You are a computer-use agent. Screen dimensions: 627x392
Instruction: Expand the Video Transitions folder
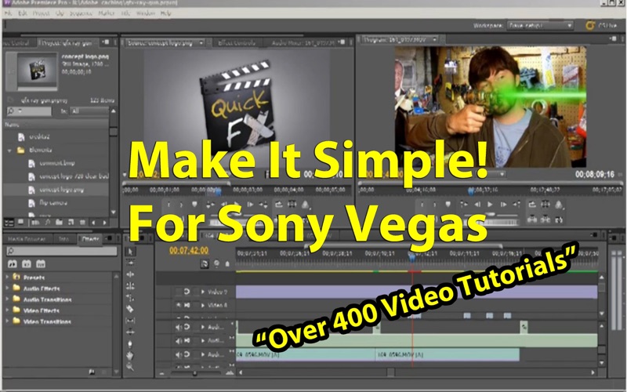[7, 321]
